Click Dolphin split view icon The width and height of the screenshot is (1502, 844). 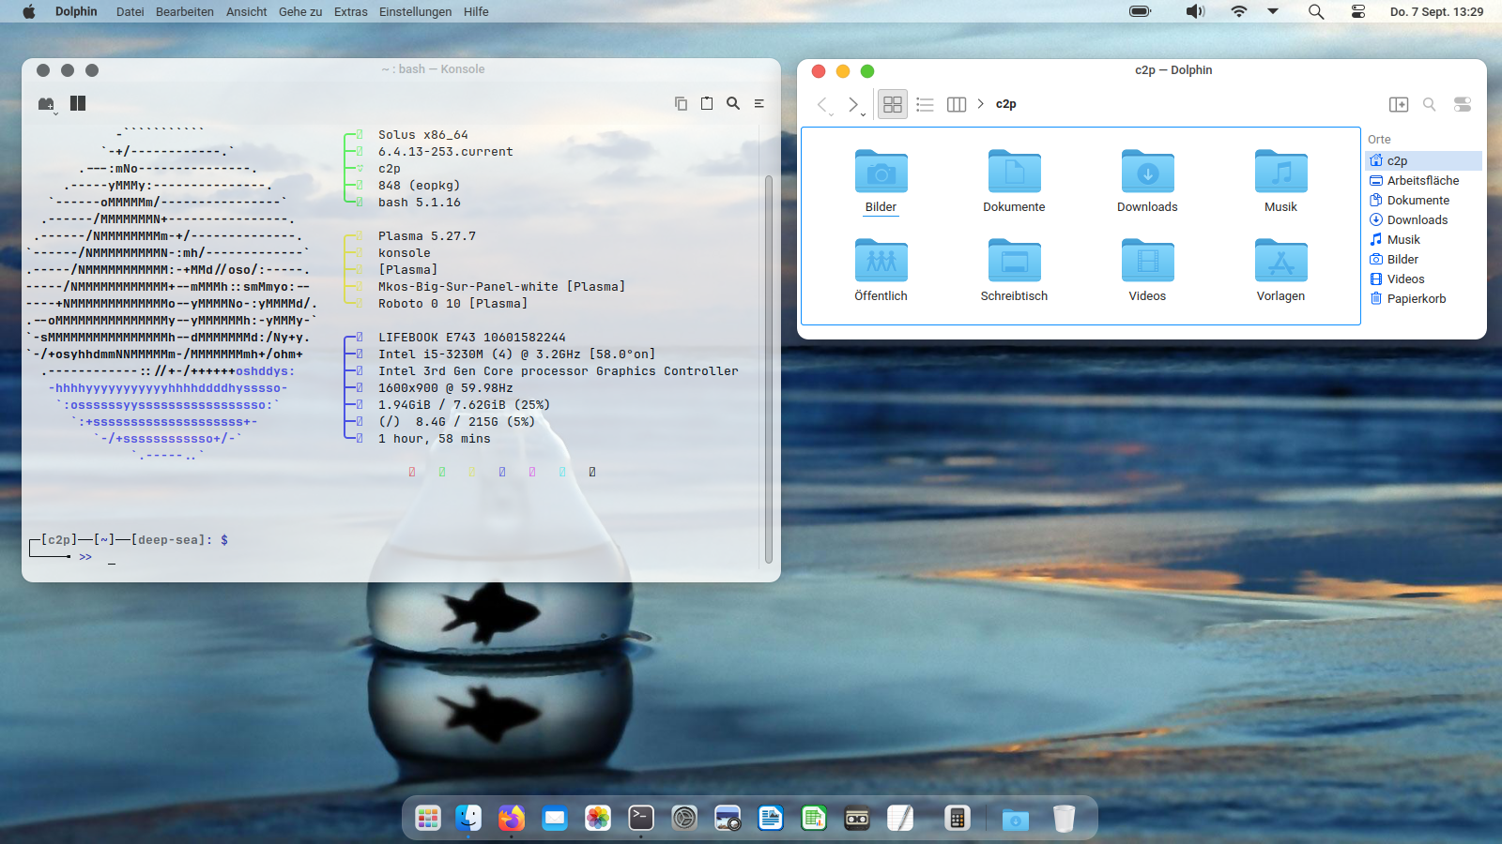coord(1399,104)
